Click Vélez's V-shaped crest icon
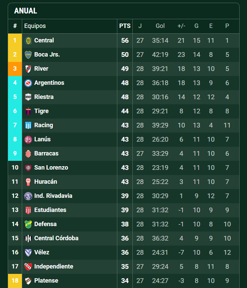The height and width of the screenshot is (288, 247). (28, 253)
